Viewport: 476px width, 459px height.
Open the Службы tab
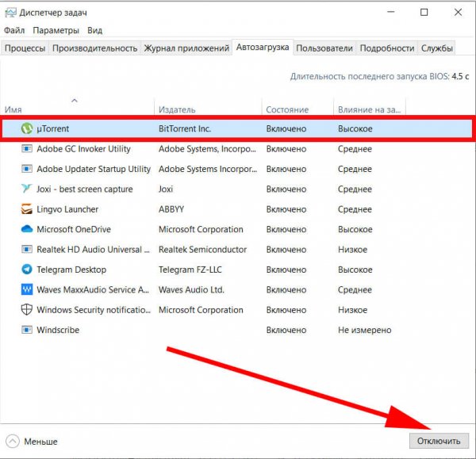pyautogui.click(x=437, y=48)
